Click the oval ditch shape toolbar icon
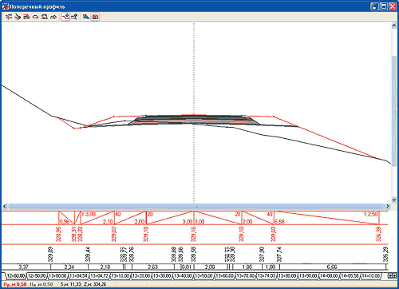399x289 pixels. pyautogui.click(x=35, y=17)
